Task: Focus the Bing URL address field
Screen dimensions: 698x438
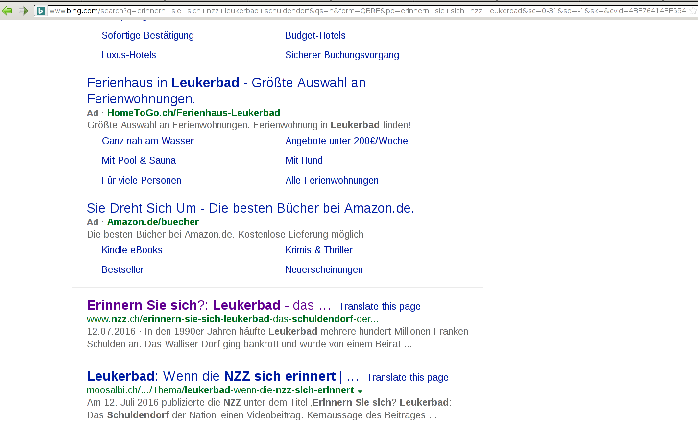Action: click(367, 11)
